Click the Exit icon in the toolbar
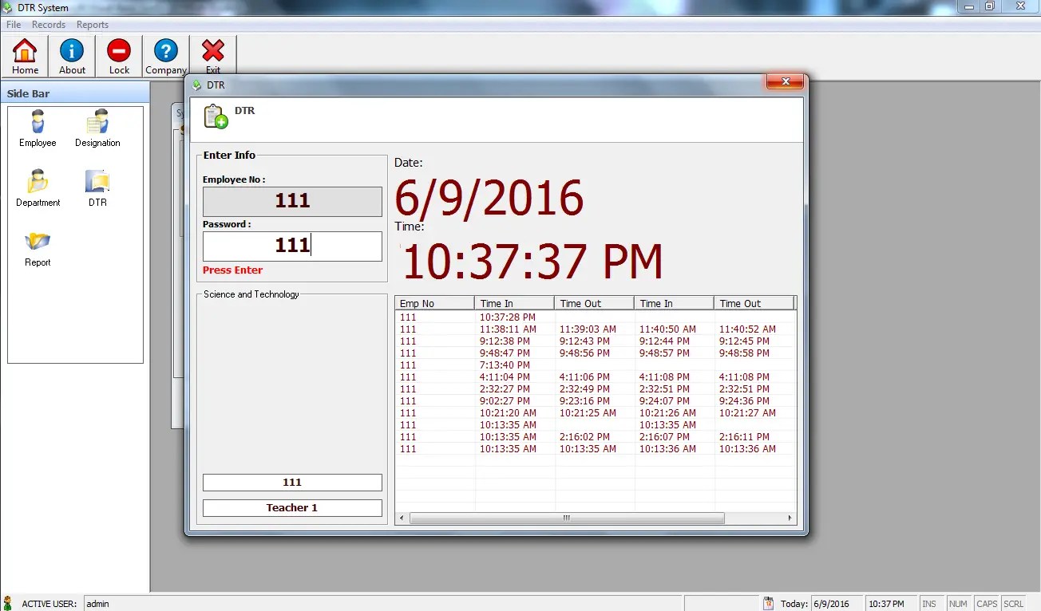 click(212, 54)
